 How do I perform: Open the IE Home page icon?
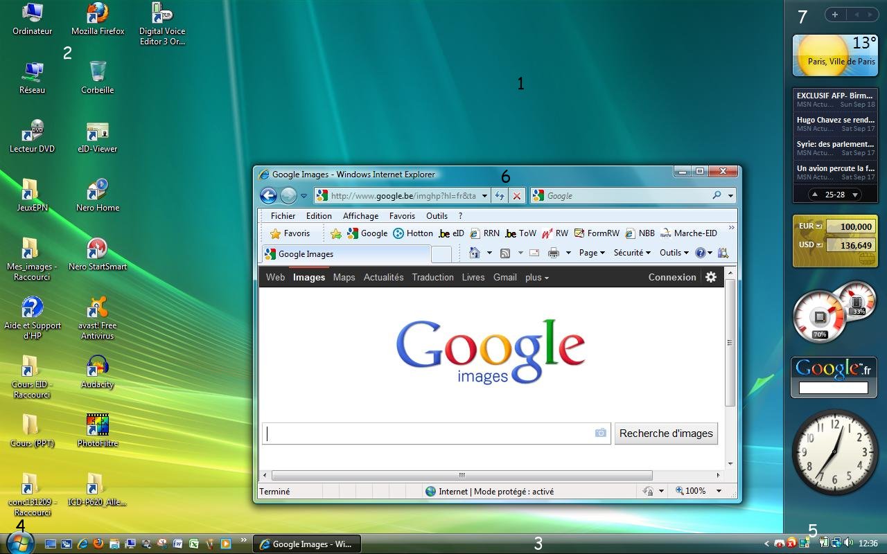(x=474, y=253)
